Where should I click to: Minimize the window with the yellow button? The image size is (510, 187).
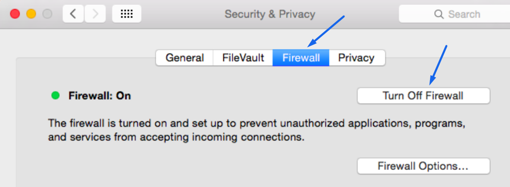[31, 14]
